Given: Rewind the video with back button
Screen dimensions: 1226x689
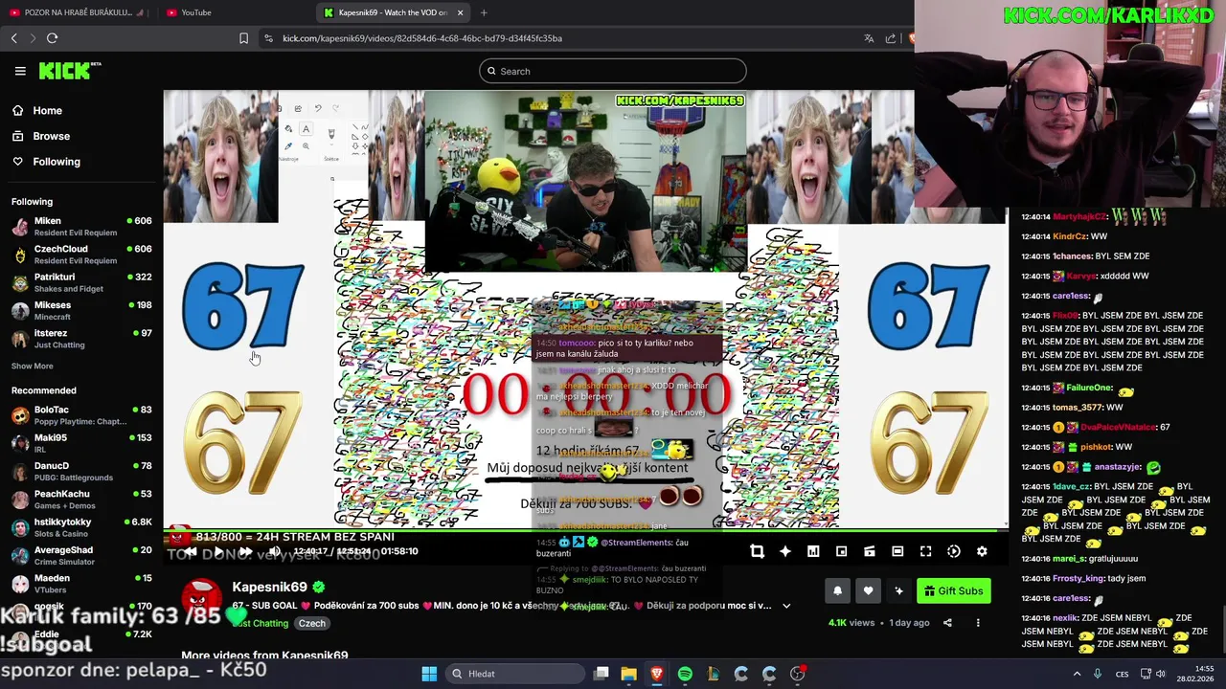Looking at the screenshot, I should point(191,551).
